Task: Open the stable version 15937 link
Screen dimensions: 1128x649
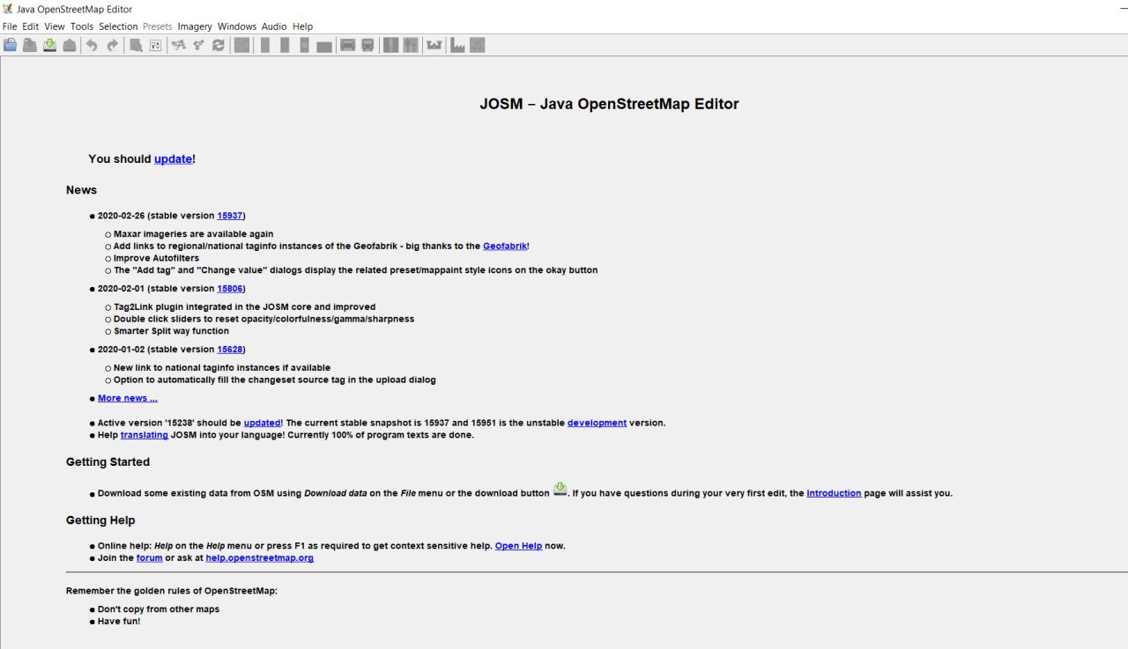Action: 230,216
